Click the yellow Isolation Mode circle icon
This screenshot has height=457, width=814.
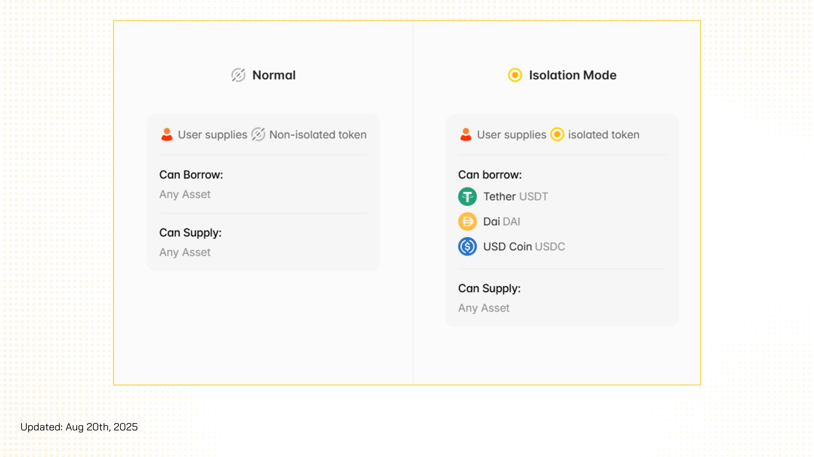point(515,75)
